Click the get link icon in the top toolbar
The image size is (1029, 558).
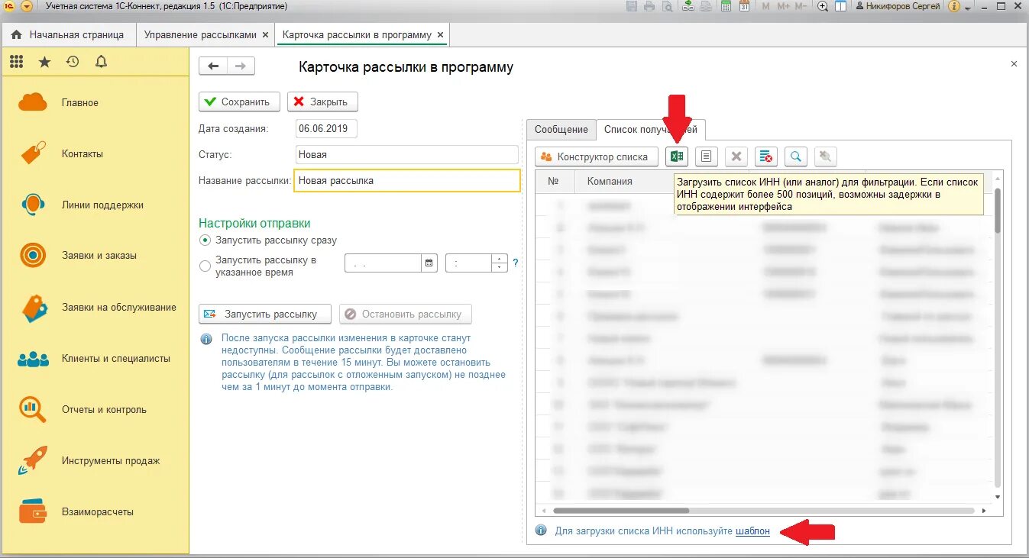point(688,6)
